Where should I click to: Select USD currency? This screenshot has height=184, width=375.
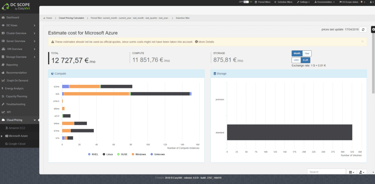tap(296, 60)
